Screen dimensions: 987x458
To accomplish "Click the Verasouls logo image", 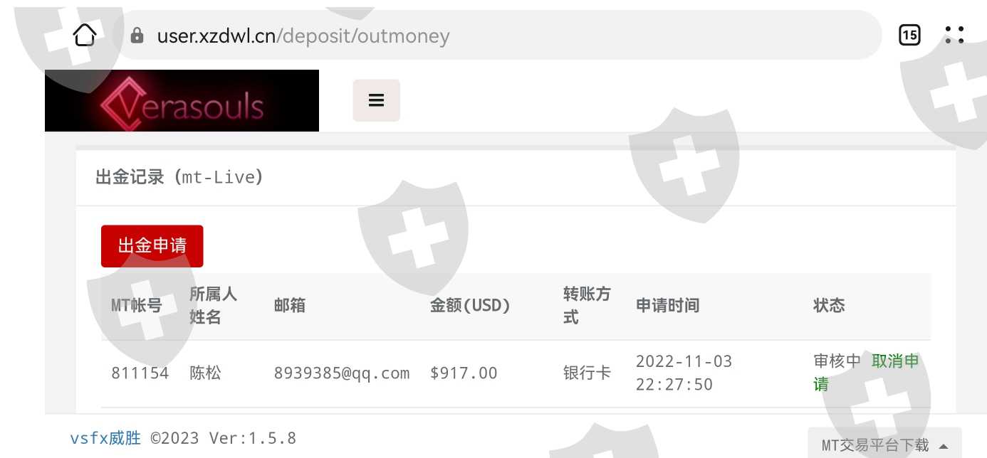I will point(182,101).
